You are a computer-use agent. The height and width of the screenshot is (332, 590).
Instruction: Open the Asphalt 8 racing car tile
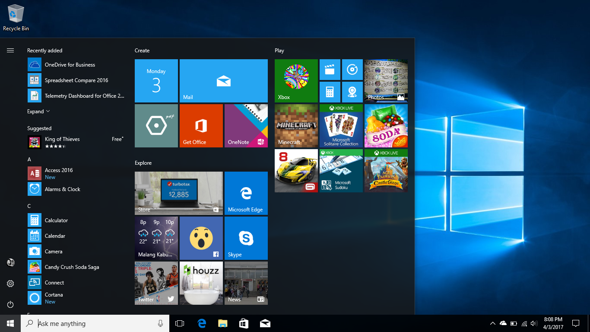tap(296, 171)
